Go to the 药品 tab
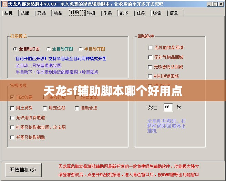The width and height of the screenshot is (226, 181). [x=43, y=13]
